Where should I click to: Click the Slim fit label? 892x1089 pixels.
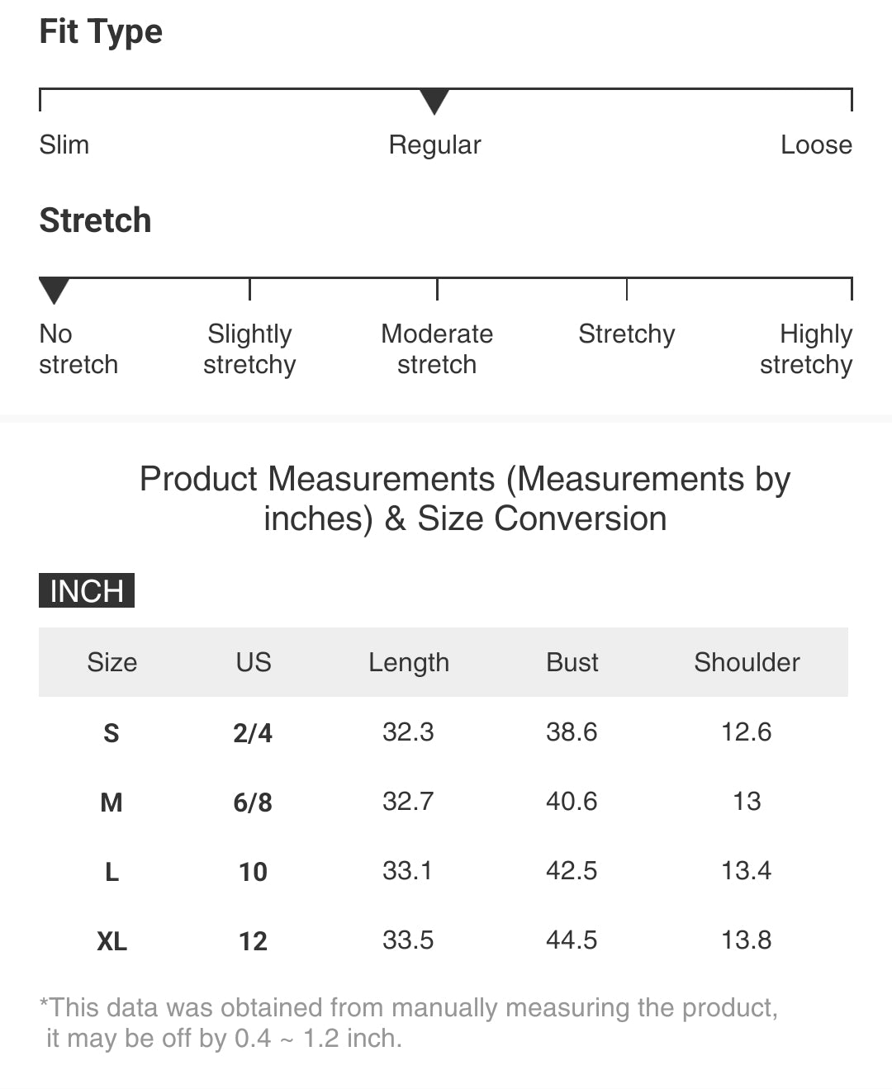pos(64,144)
